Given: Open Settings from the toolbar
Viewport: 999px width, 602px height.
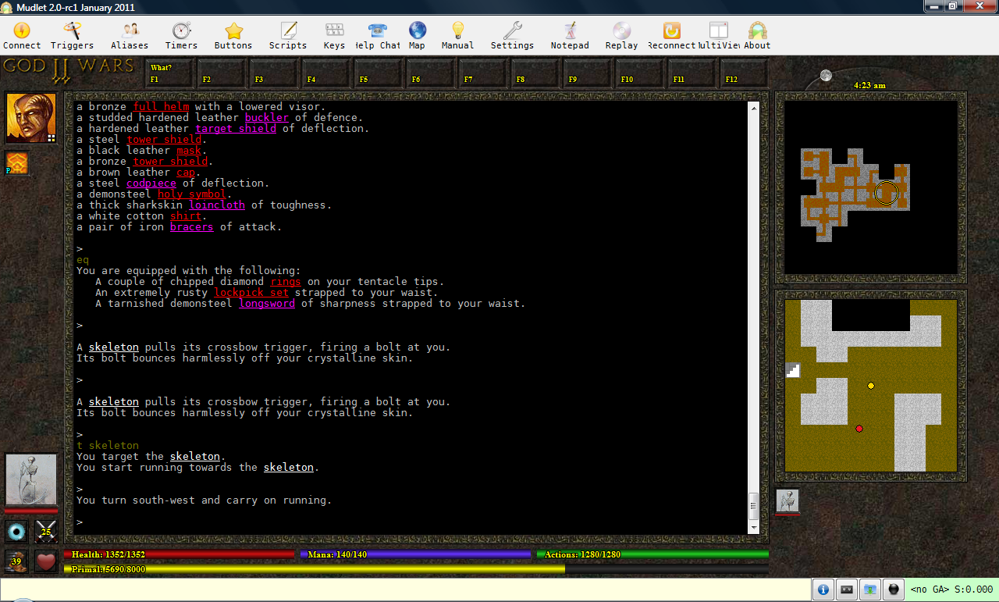Looking at the screenshot, I should (x=512, y=35).
